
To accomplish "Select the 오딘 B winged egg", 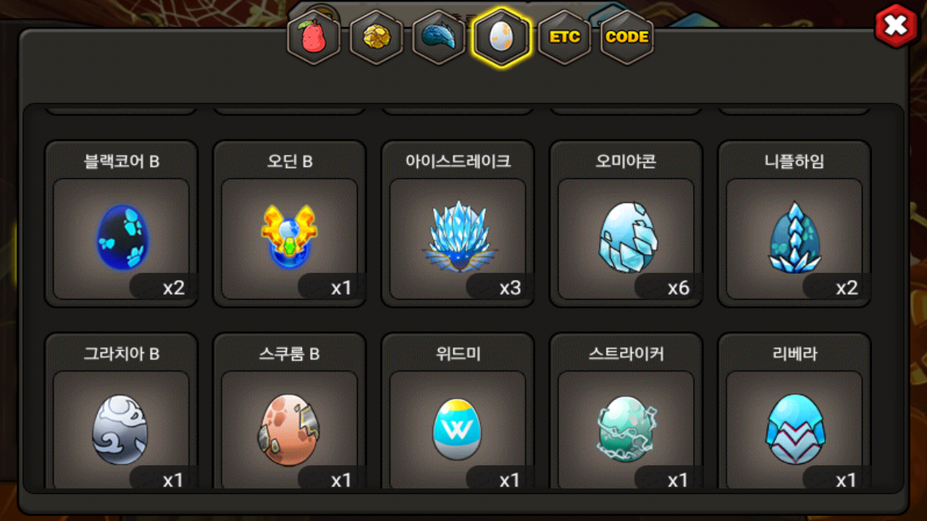I will click(289, 224).
